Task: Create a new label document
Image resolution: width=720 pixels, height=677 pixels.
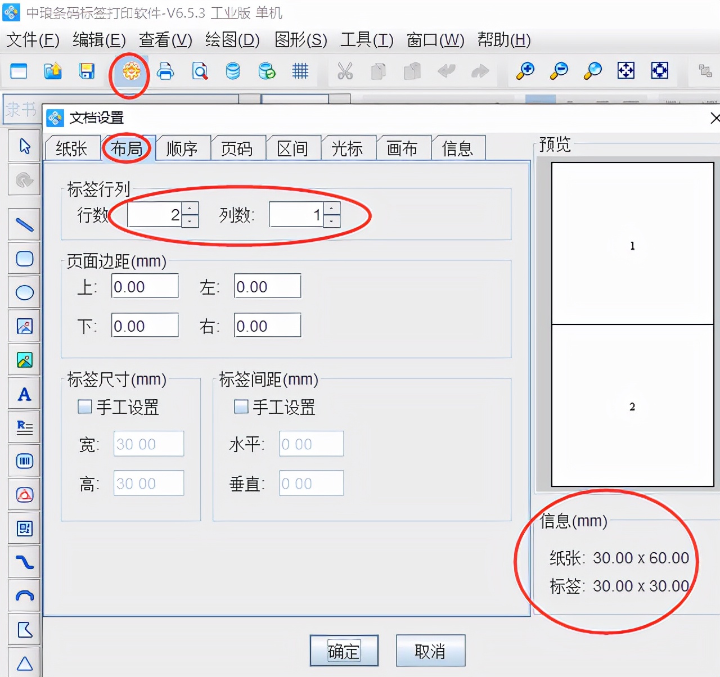Action: pyautogui.click(x=19, y=71)
